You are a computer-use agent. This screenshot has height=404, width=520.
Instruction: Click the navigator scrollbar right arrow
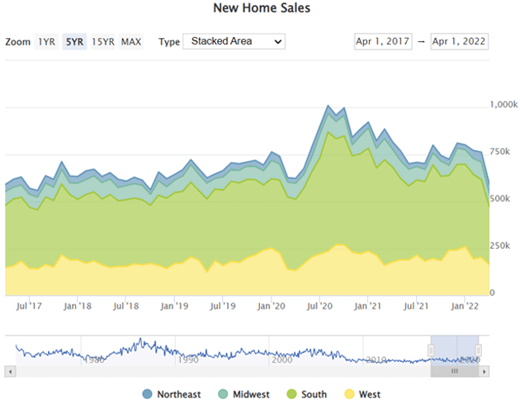point(485,372)
